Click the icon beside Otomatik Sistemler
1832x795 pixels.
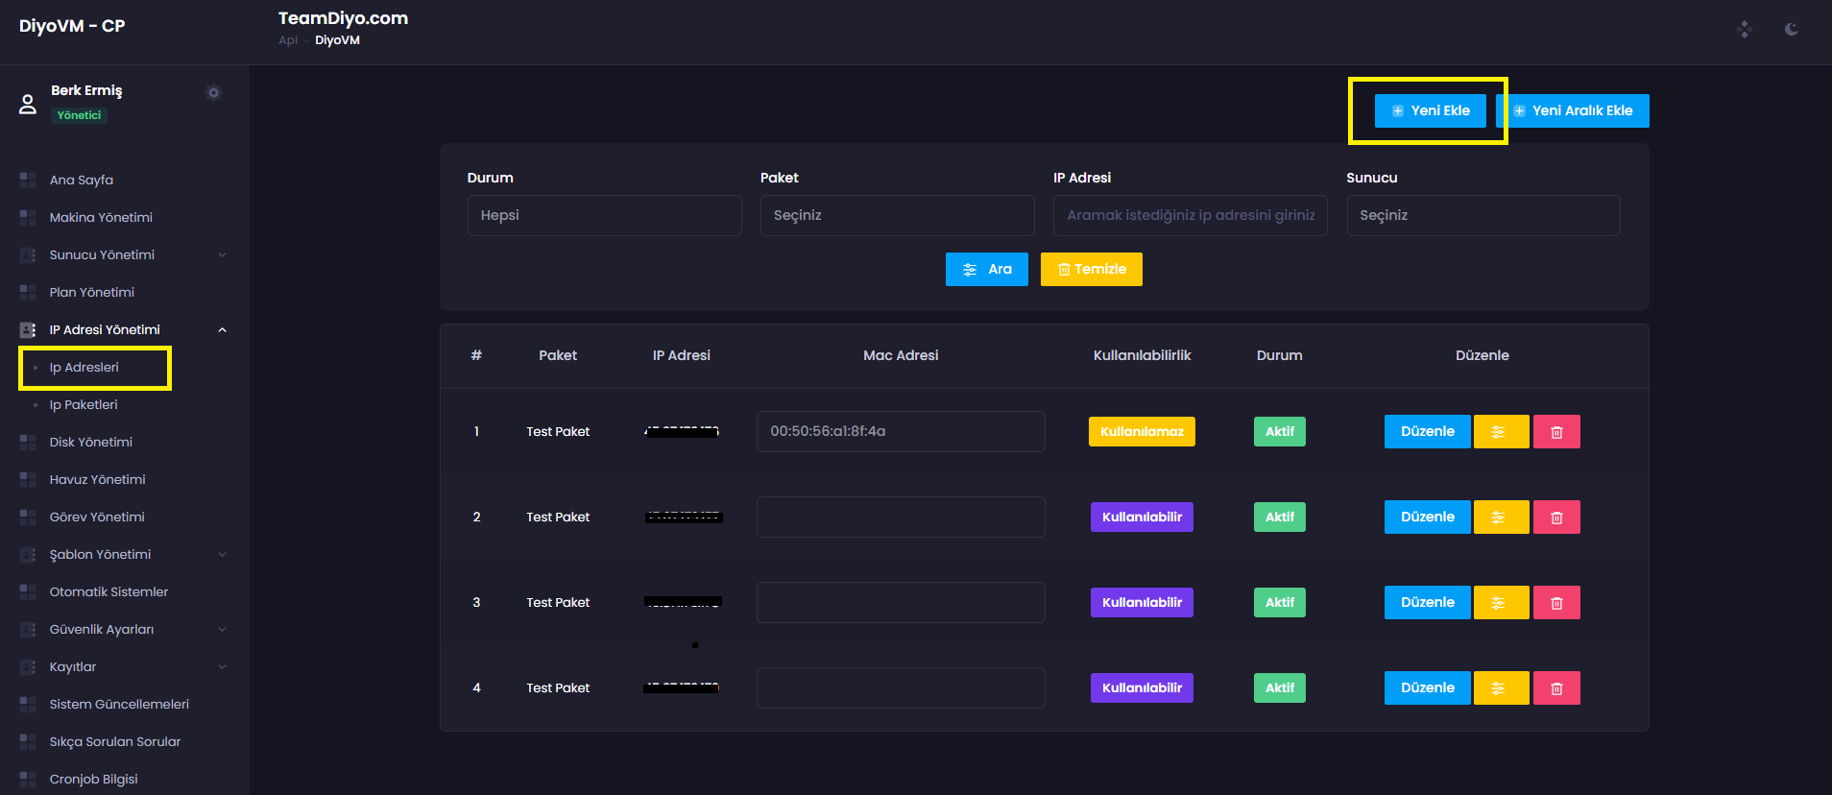tap(28, 591)
